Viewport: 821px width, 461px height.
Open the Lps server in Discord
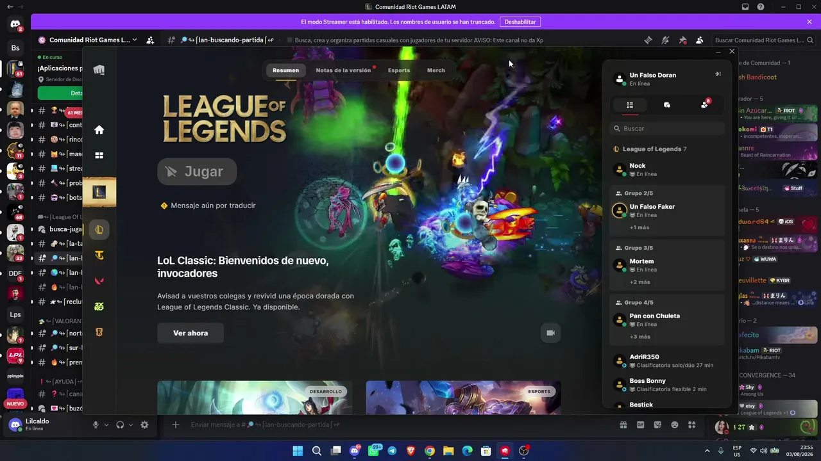15,314
